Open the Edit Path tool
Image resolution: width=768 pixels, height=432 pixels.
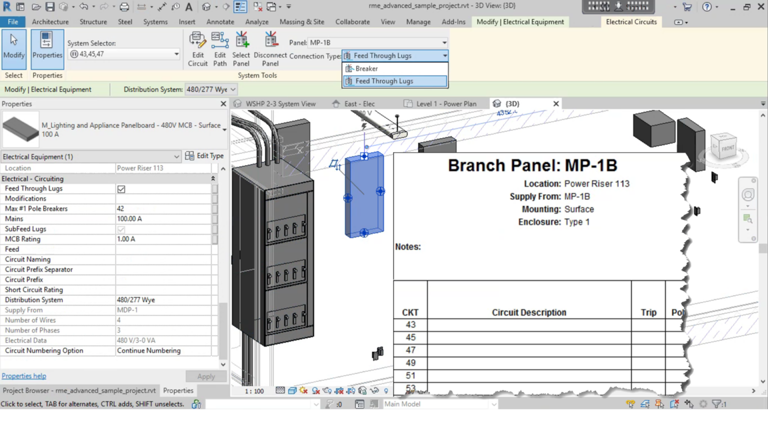coord(220,47)
